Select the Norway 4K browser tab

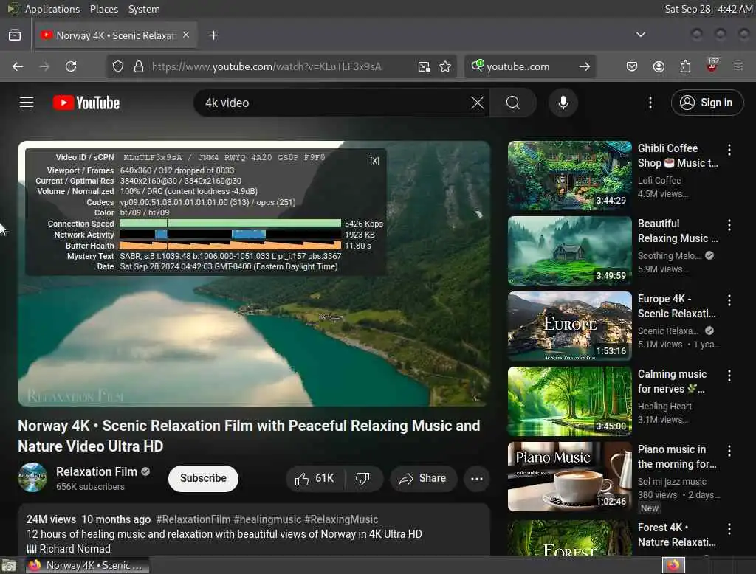[x=116, y=35]
